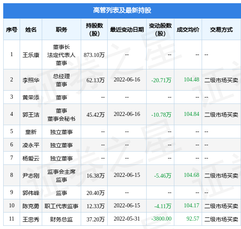Select the name 凌永平
Viewport: 241px width, 229px height.
(31, 145)
